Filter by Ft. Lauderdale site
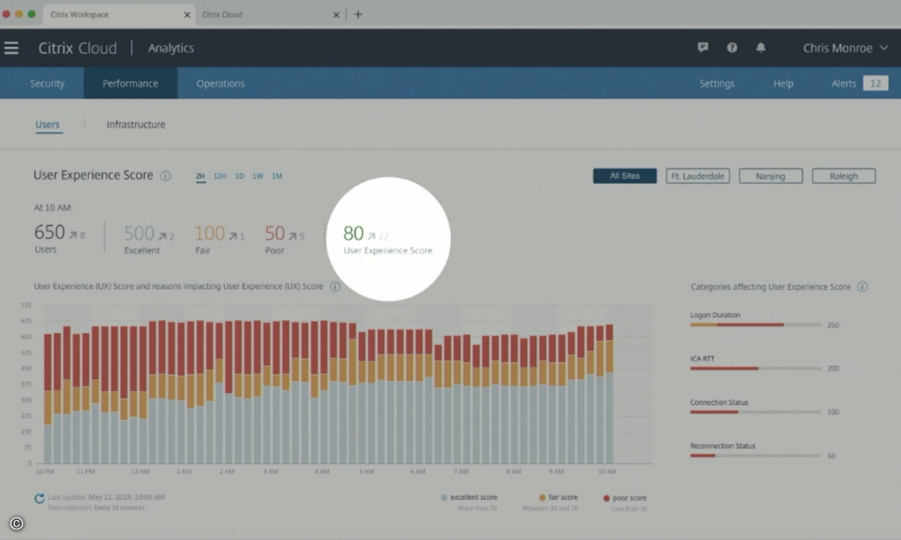901x540 pixels. coord(698,175)
